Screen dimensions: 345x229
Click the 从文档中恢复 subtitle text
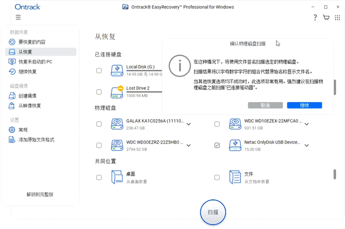tap(257, 182)
